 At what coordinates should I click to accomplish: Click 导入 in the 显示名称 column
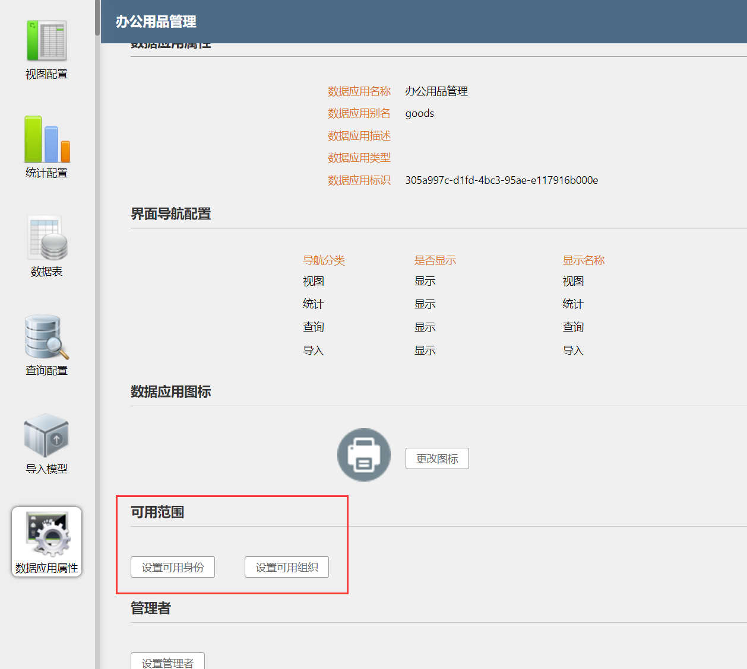574,351
